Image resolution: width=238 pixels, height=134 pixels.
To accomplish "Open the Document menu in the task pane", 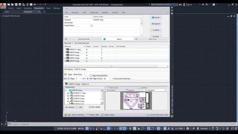I will click(75, 12).
